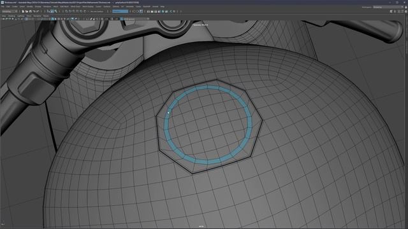
Task: Open the Edit Mesh menu
Action: [x=64, y=6]
